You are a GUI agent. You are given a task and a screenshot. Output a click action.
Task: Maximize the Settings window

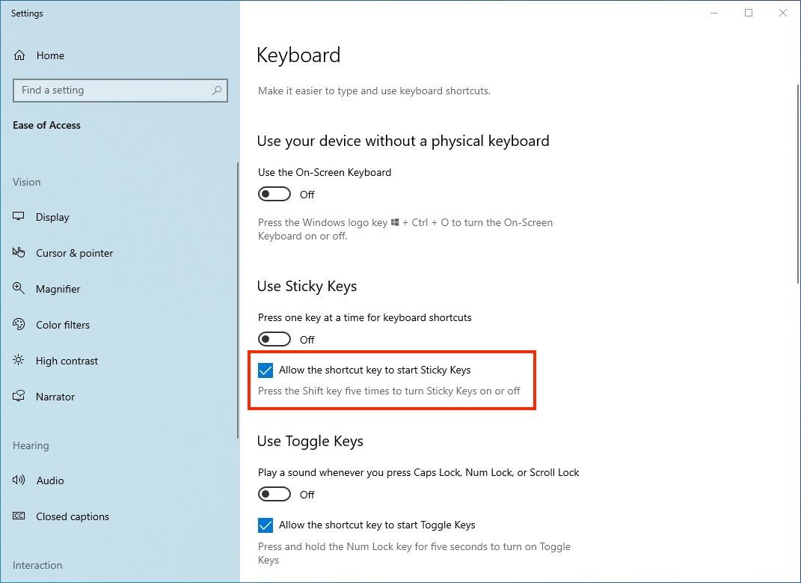[x=749, y=13]
